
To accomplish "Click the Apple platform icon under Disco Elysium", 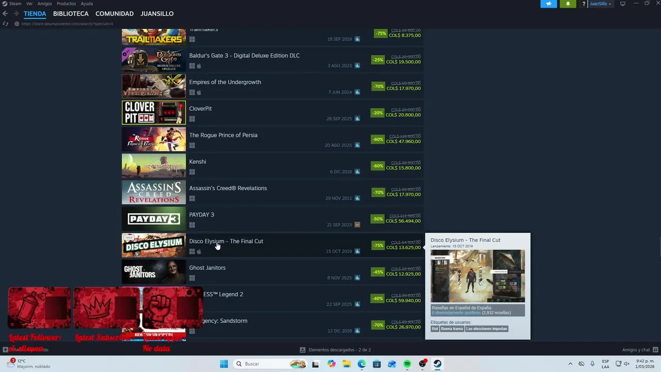I will click(x=199, y=252).
